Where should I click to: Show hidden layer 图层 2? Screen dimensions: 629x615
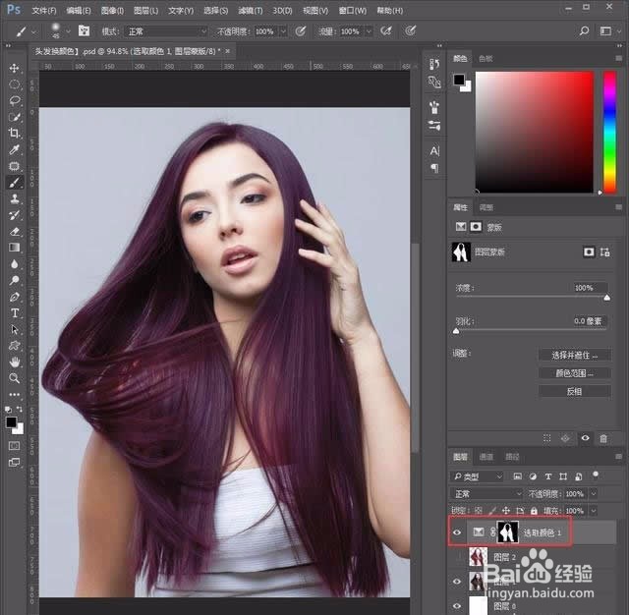coord(457,557)
